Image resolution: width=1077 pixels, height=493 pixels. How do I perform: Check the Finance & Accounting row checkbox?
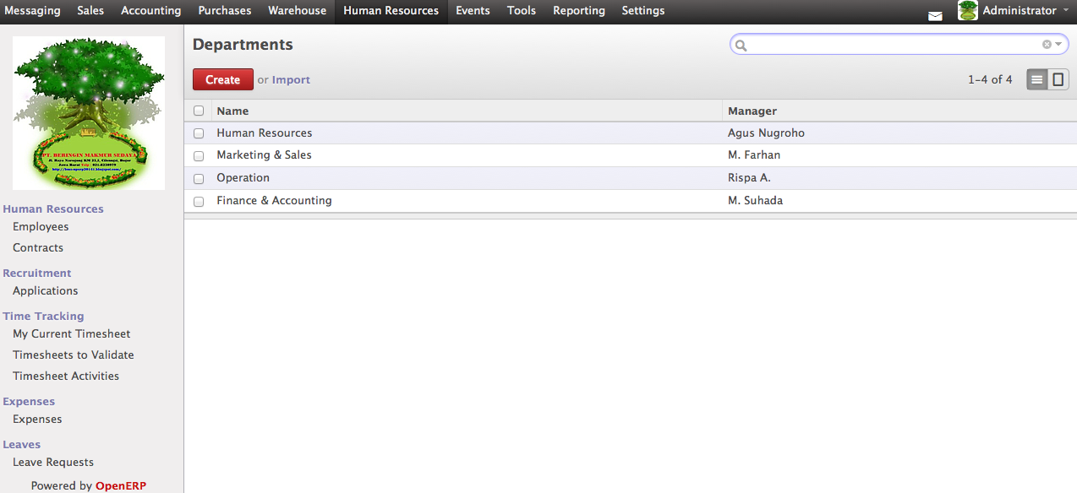click(199, 202)
